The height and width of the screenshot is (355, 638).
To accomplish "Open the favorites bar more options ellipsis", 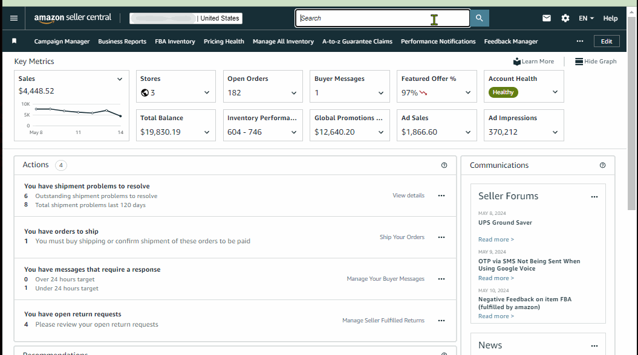I will [580, 41].
